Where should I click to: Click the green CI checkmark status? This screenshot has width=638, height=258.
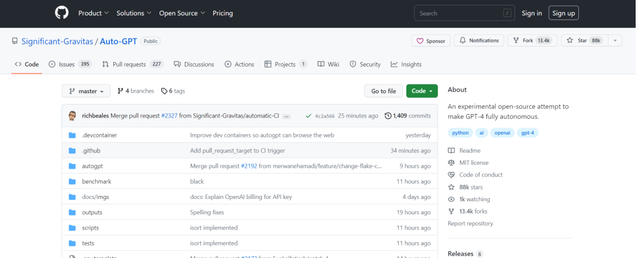tap(308, 116)
